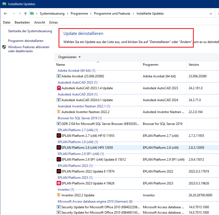The height and width of the screenshot is (215, 219).
Task: Open the address bar history dropdown
Action: (x=211, y=14)
